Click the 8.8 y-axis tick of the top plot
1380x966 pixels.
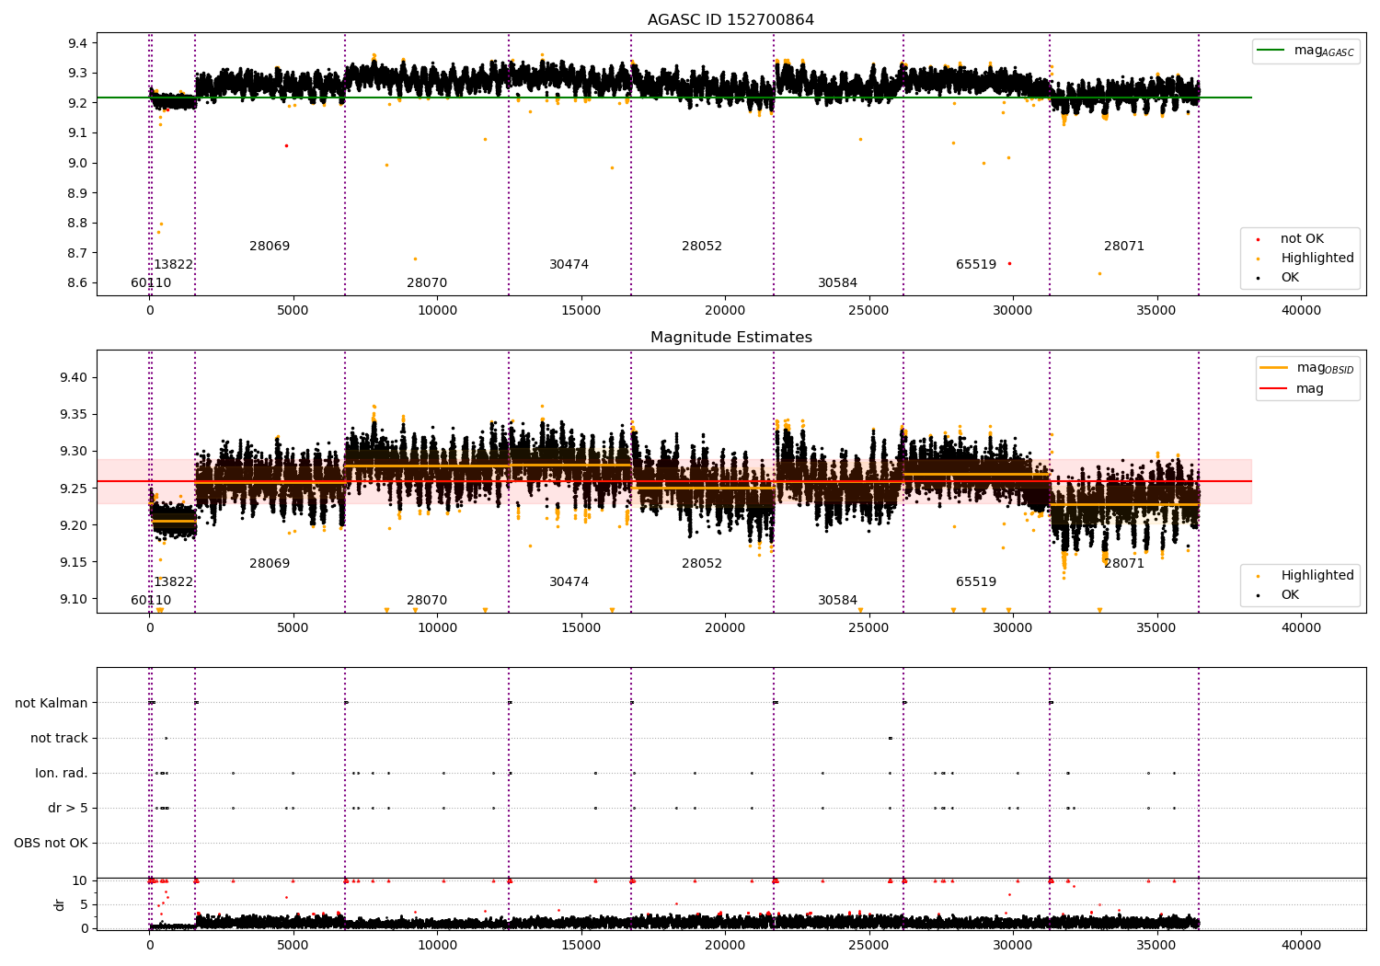coord(77,224)
